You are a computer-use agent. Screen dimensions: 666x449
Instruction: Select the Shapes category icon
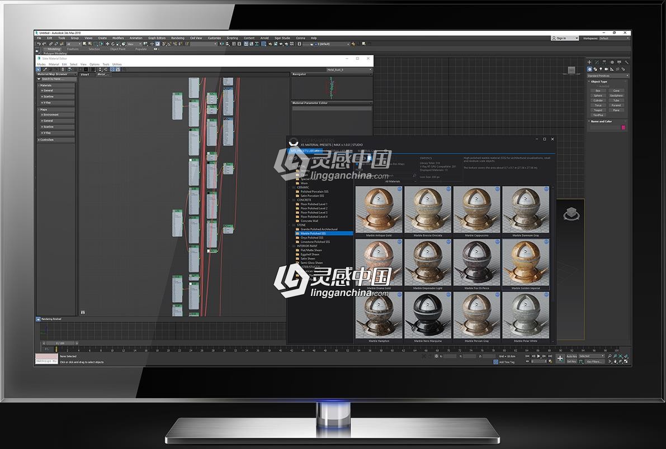595,69
